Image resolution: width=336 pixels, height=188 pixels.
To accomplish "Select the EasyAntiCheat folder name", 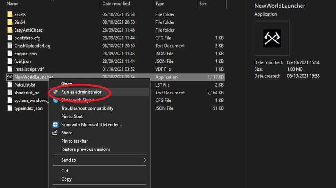I will 28,30.
